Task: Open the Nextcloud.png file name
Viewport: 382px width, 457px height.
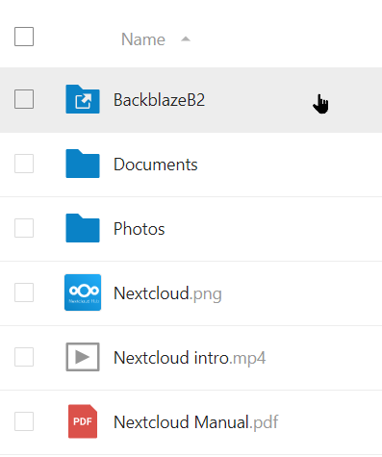Action: pyautogui.click(x=167, y=293)
